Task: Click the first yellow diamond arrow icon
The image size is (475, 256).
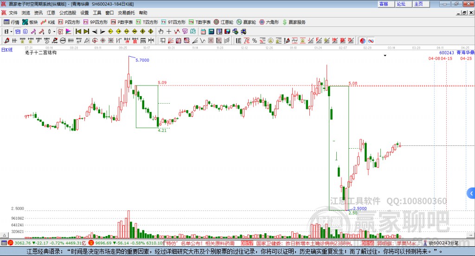Action: (110, 32)
